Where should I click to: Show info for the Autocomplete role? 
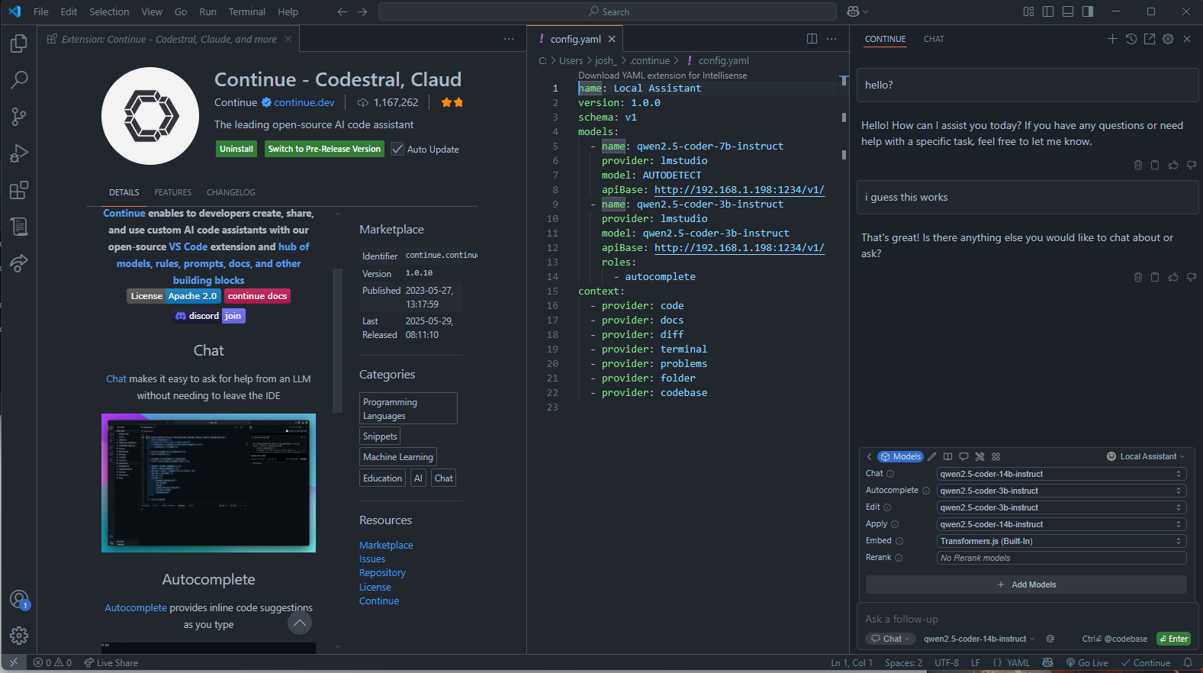(x=926, y=491)
